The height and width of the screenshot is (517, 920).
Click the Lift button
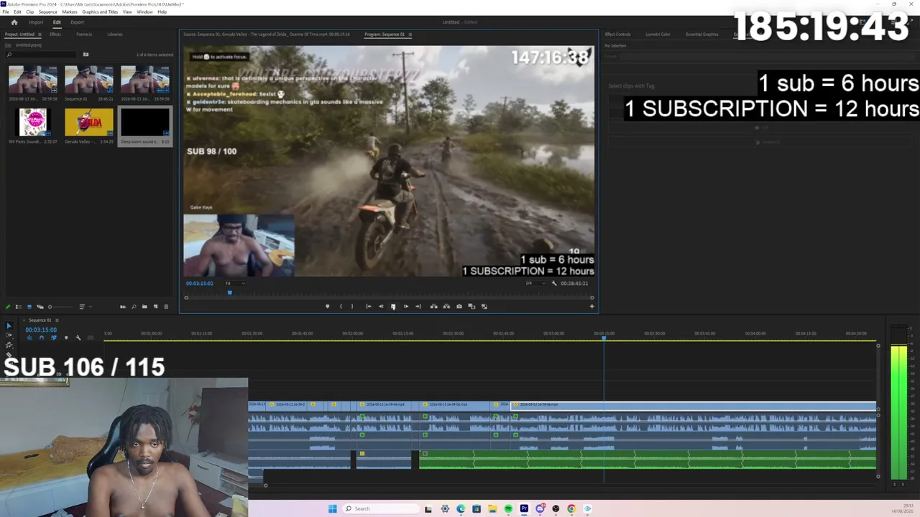[433, 307]
